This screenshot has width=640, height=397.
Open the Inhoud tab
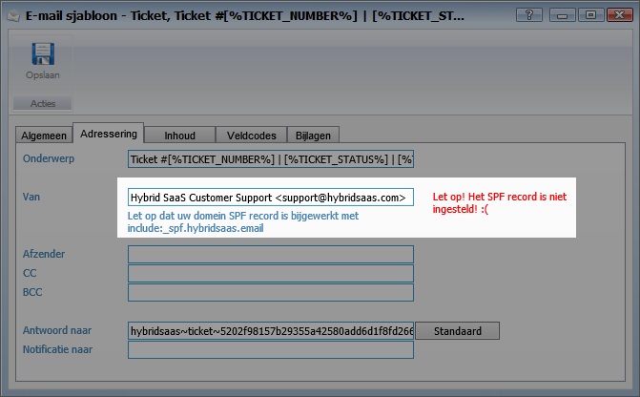(x=179, y=136)
